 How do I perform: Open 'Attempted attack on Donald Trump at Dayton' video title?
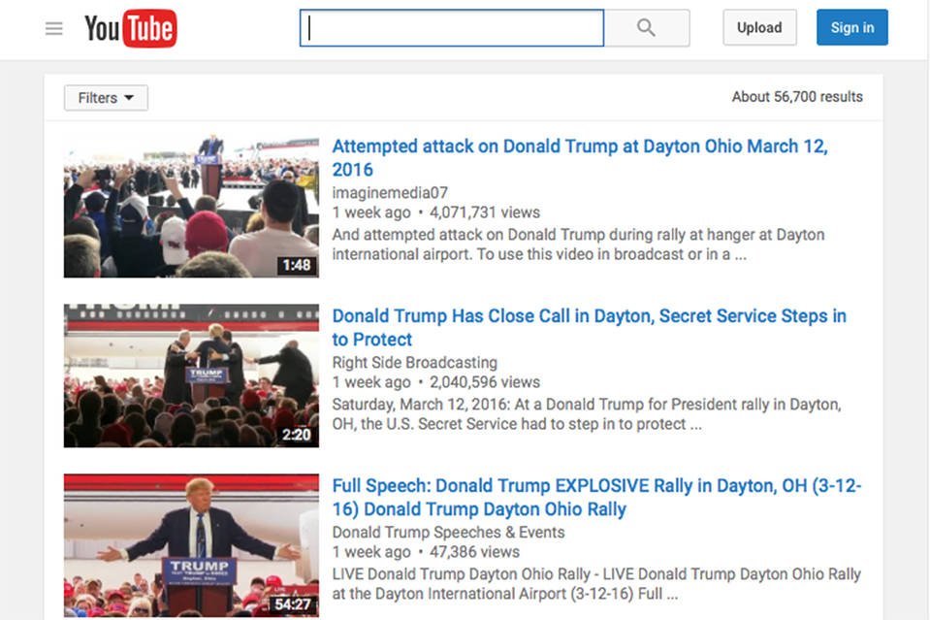(580, 158)
